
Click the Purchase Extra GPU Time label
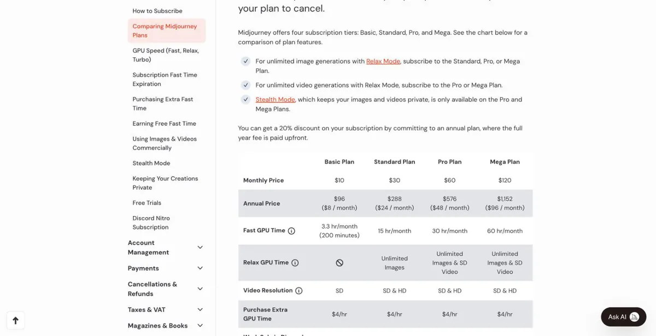click(x=265, y=314)
